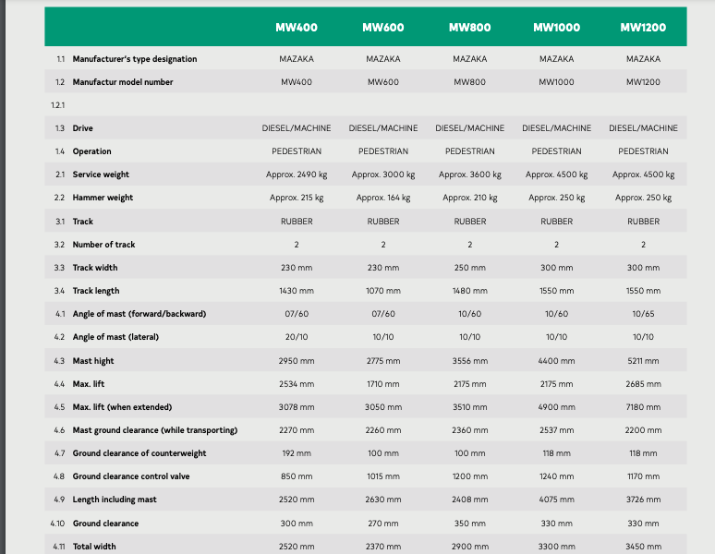The height and width of the screenshot is (554, 715).
Task: Click the '1710 mm' cell
Action: [383, 384]
